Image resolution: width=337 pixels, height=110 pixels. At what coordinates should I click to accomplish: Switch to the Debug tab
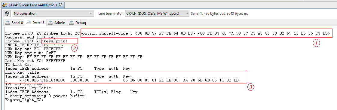tap(78, 23)
